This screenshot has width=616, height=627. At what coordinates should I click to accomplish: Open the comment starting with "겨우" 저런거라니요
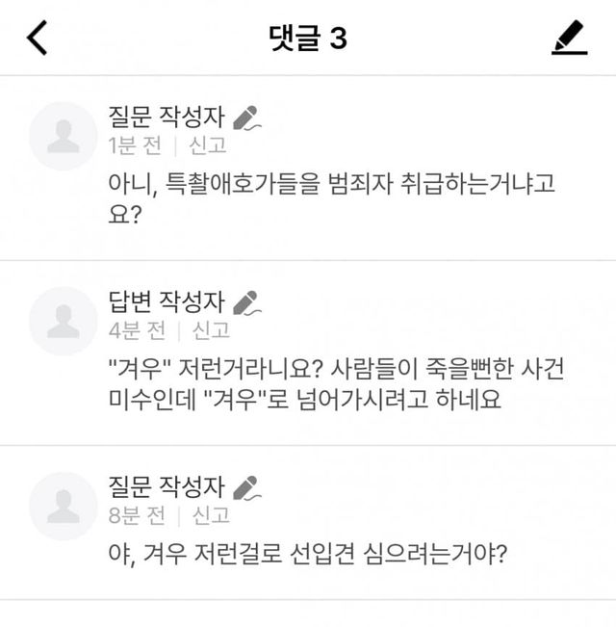click(x=332, y=380)
